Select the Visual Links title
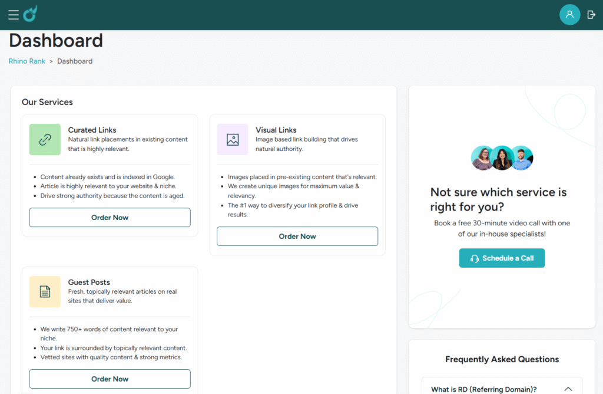 pyautogui.click(x=276, y=130)
